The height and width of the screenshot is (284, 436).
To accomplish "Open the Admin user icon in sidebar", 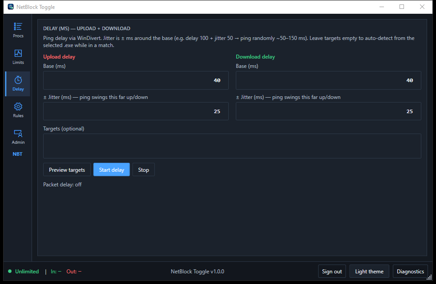I will pyautogui.click(x=18, y=134).
